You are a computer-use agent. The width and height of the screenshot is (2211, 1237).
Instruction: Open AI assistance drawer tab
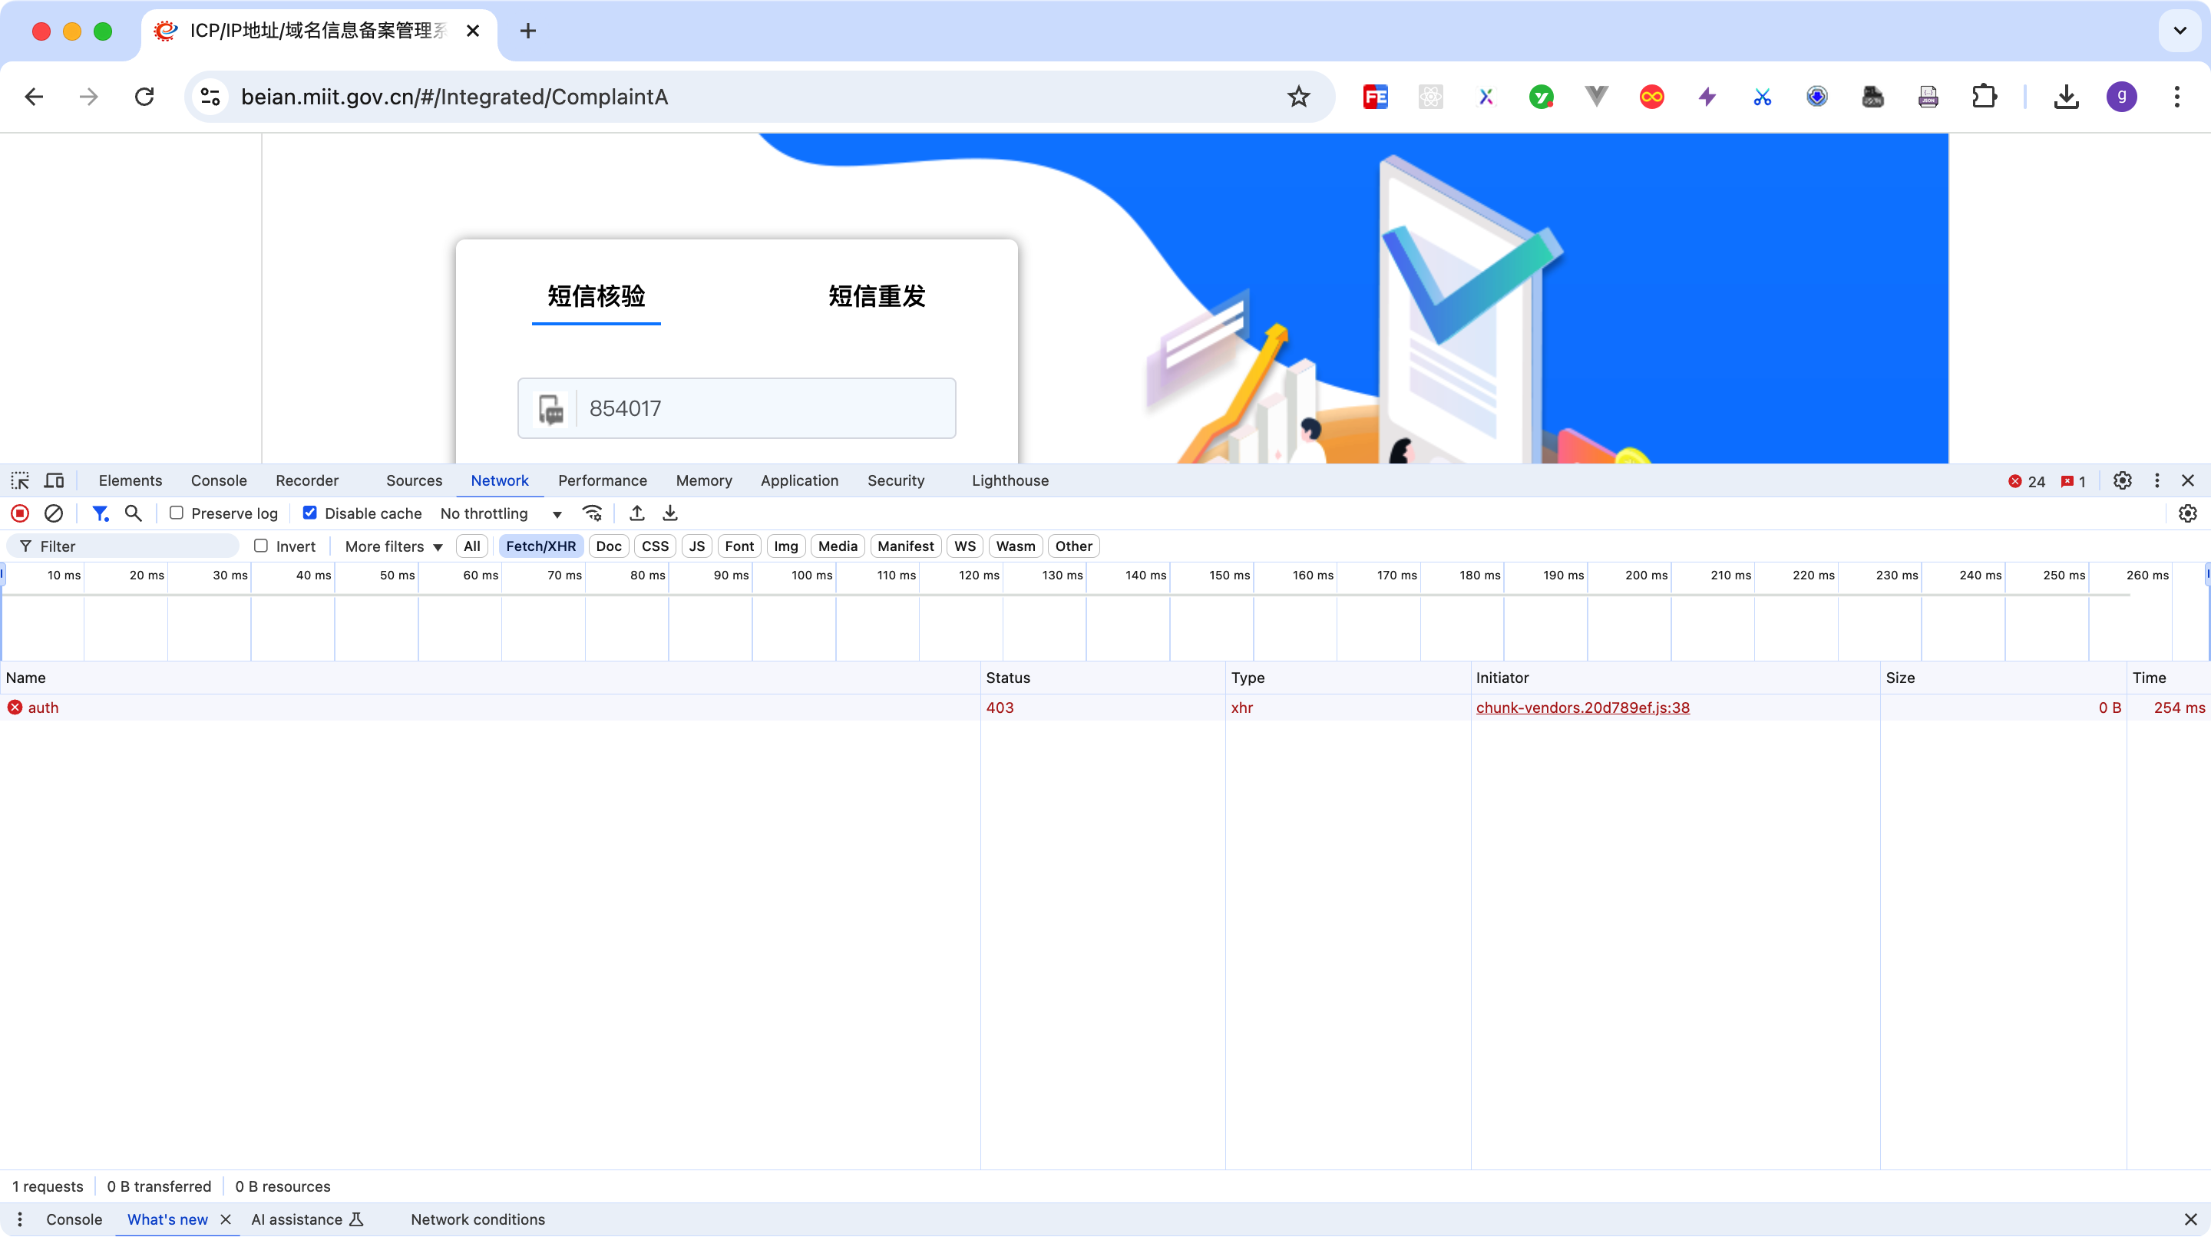pos(306,1219)
